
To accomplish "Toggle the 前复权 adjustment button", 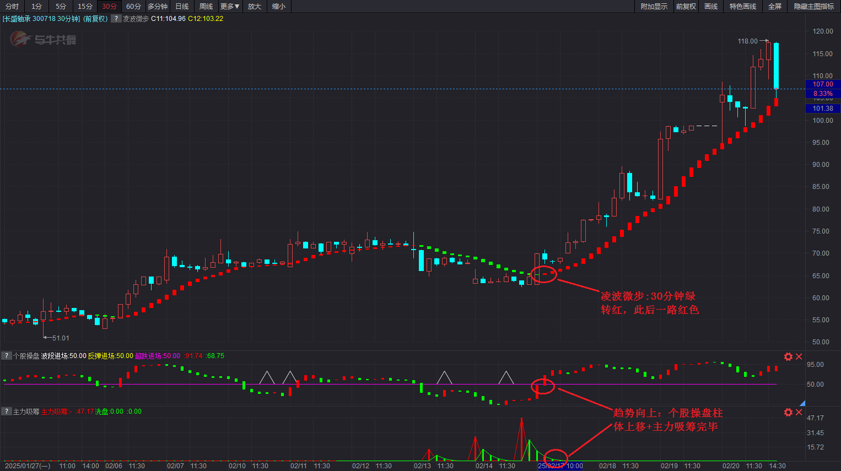I will click(x=686, y=7).
